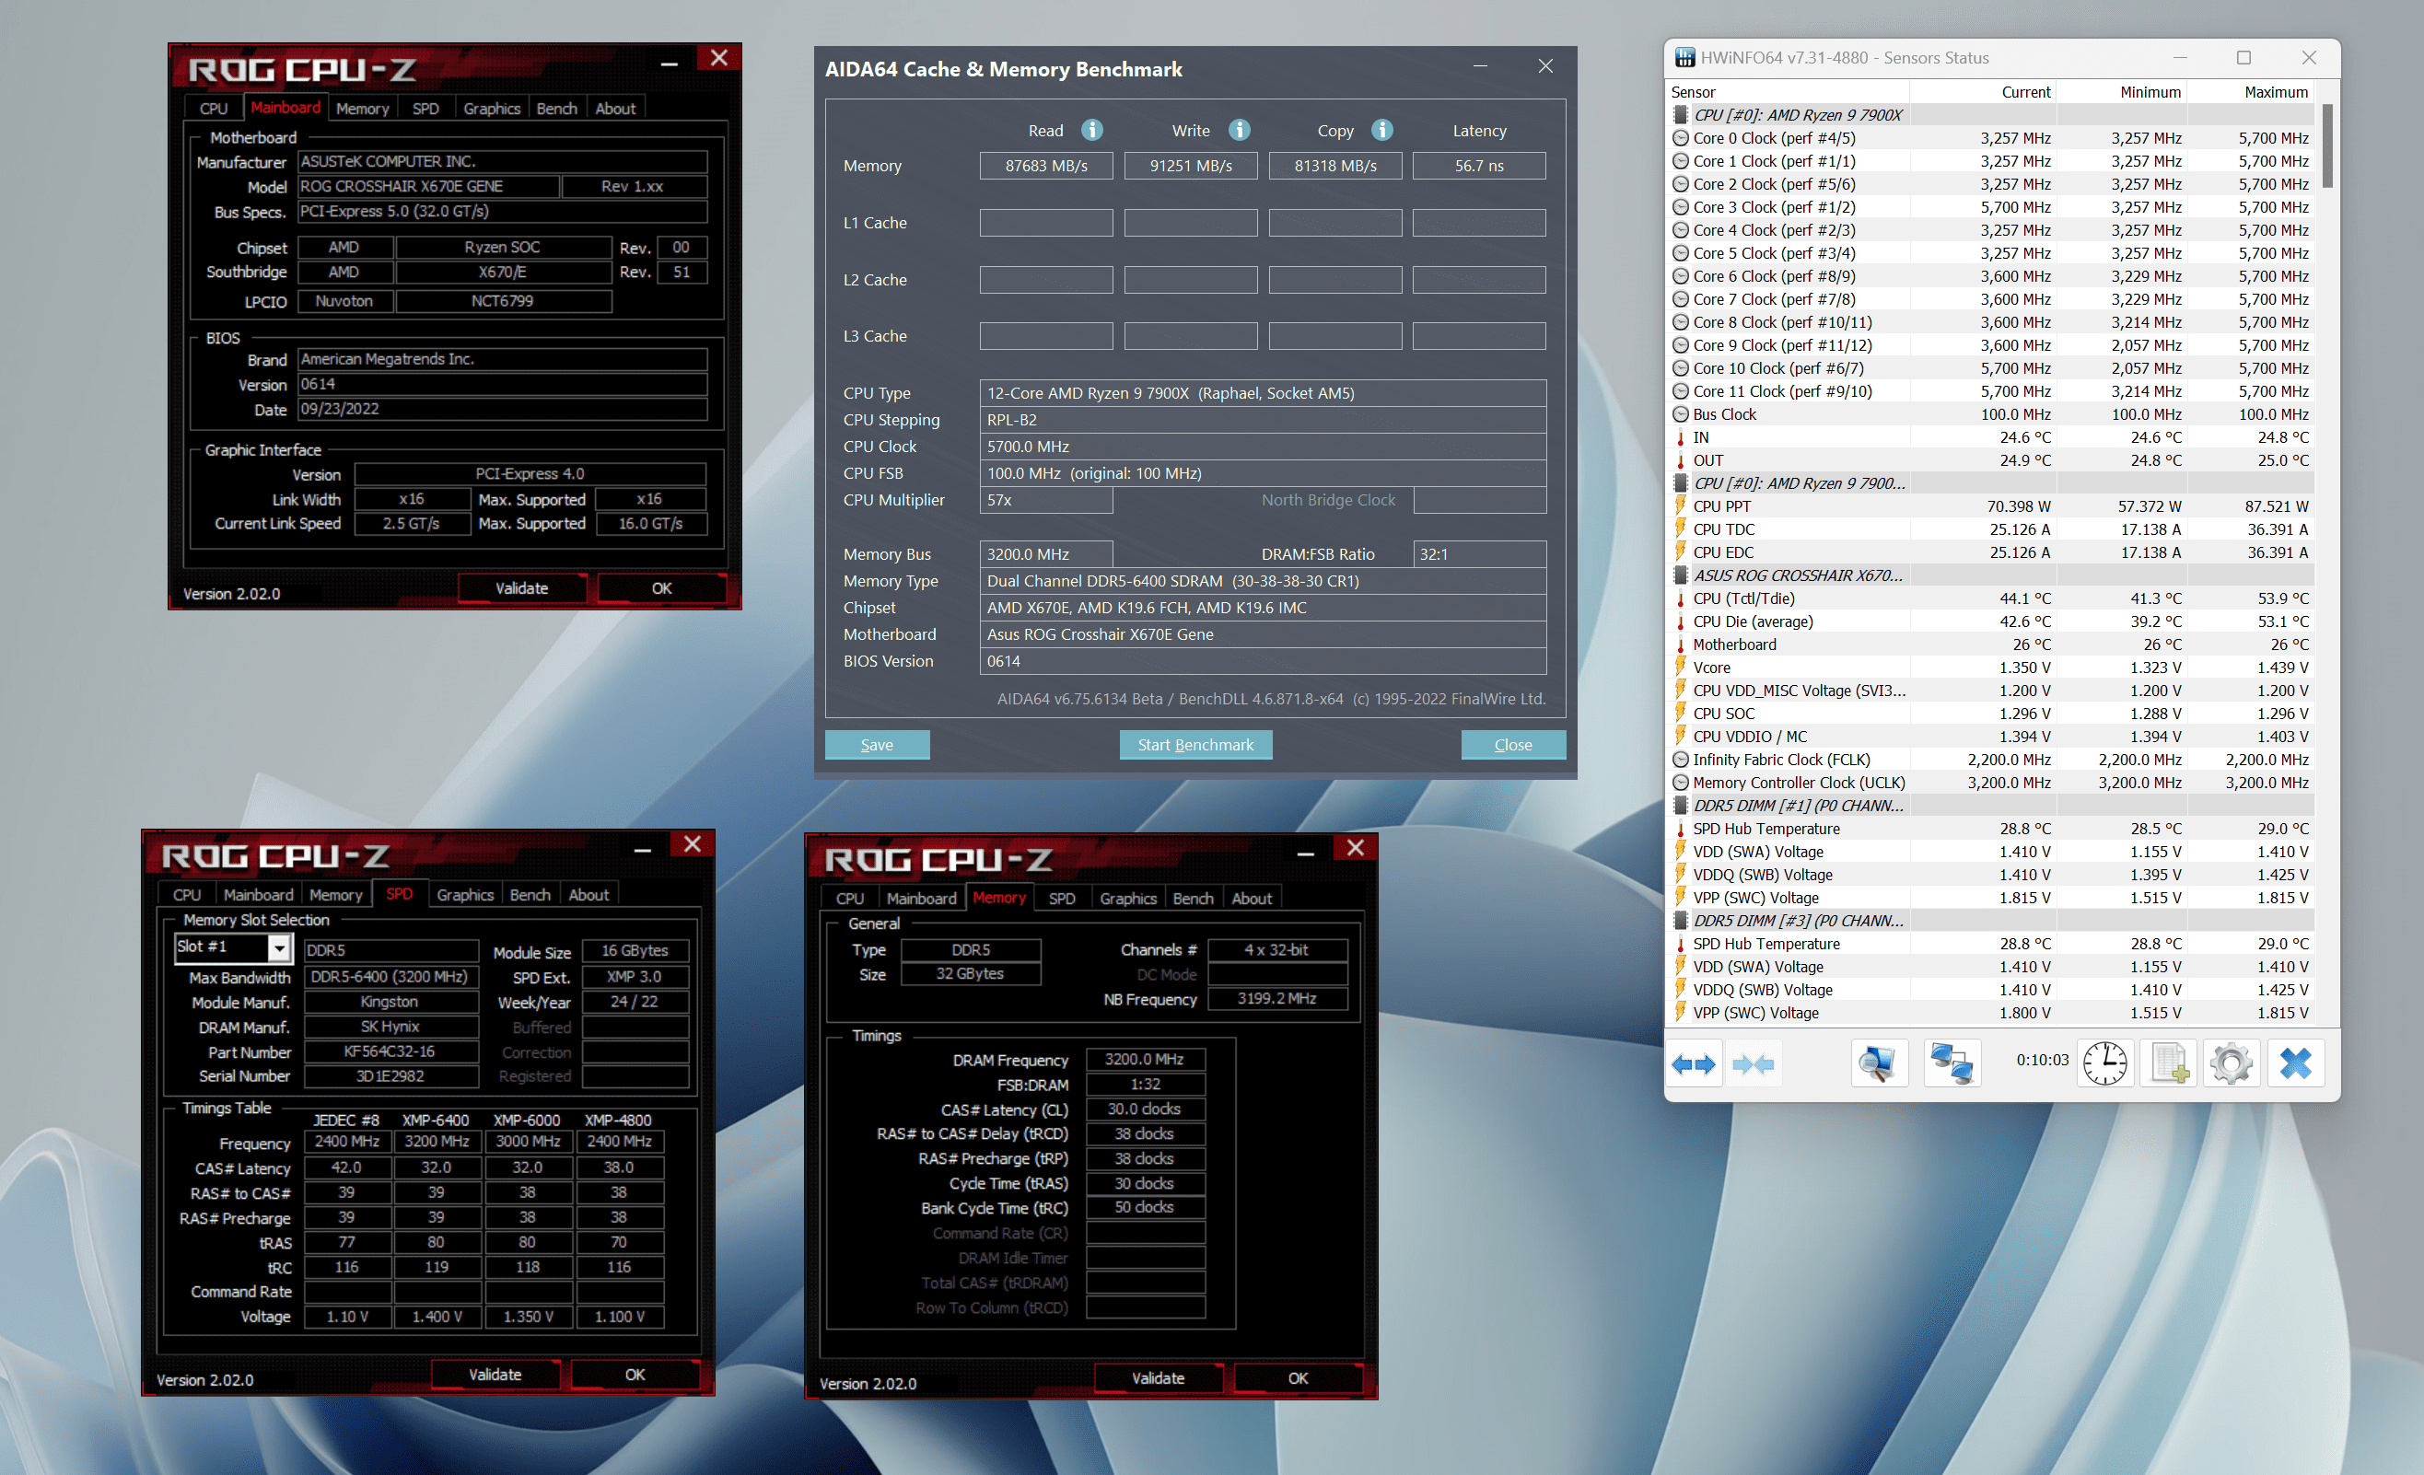Open HWiNFO sensor settings gear

tap(2231, 1064)
